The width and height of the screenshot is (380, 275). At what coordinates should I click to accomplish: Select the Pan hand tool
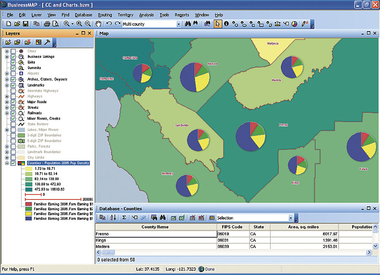coord(98,24)
